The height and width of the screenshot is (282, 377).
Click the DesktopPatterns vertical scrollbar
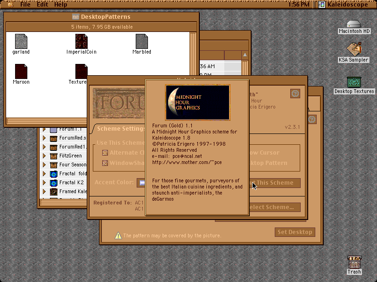pos(193,54)
